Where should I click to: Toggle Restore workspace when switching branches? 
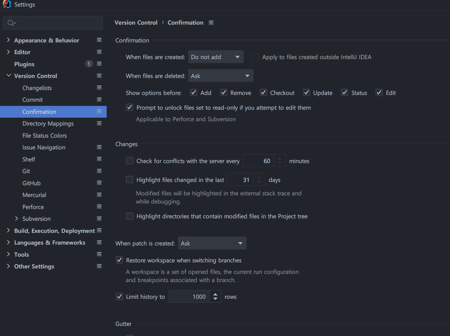pos(120,260)
